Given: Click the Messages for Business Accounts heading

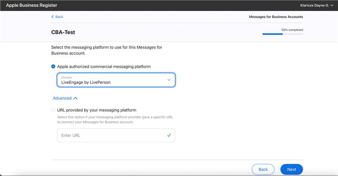Looking at the screenshot, I should point(276,17).
